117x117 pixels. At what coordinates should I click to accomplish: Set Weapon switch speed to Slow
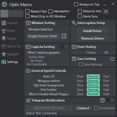pyautogui.click(x=80, y=81)
